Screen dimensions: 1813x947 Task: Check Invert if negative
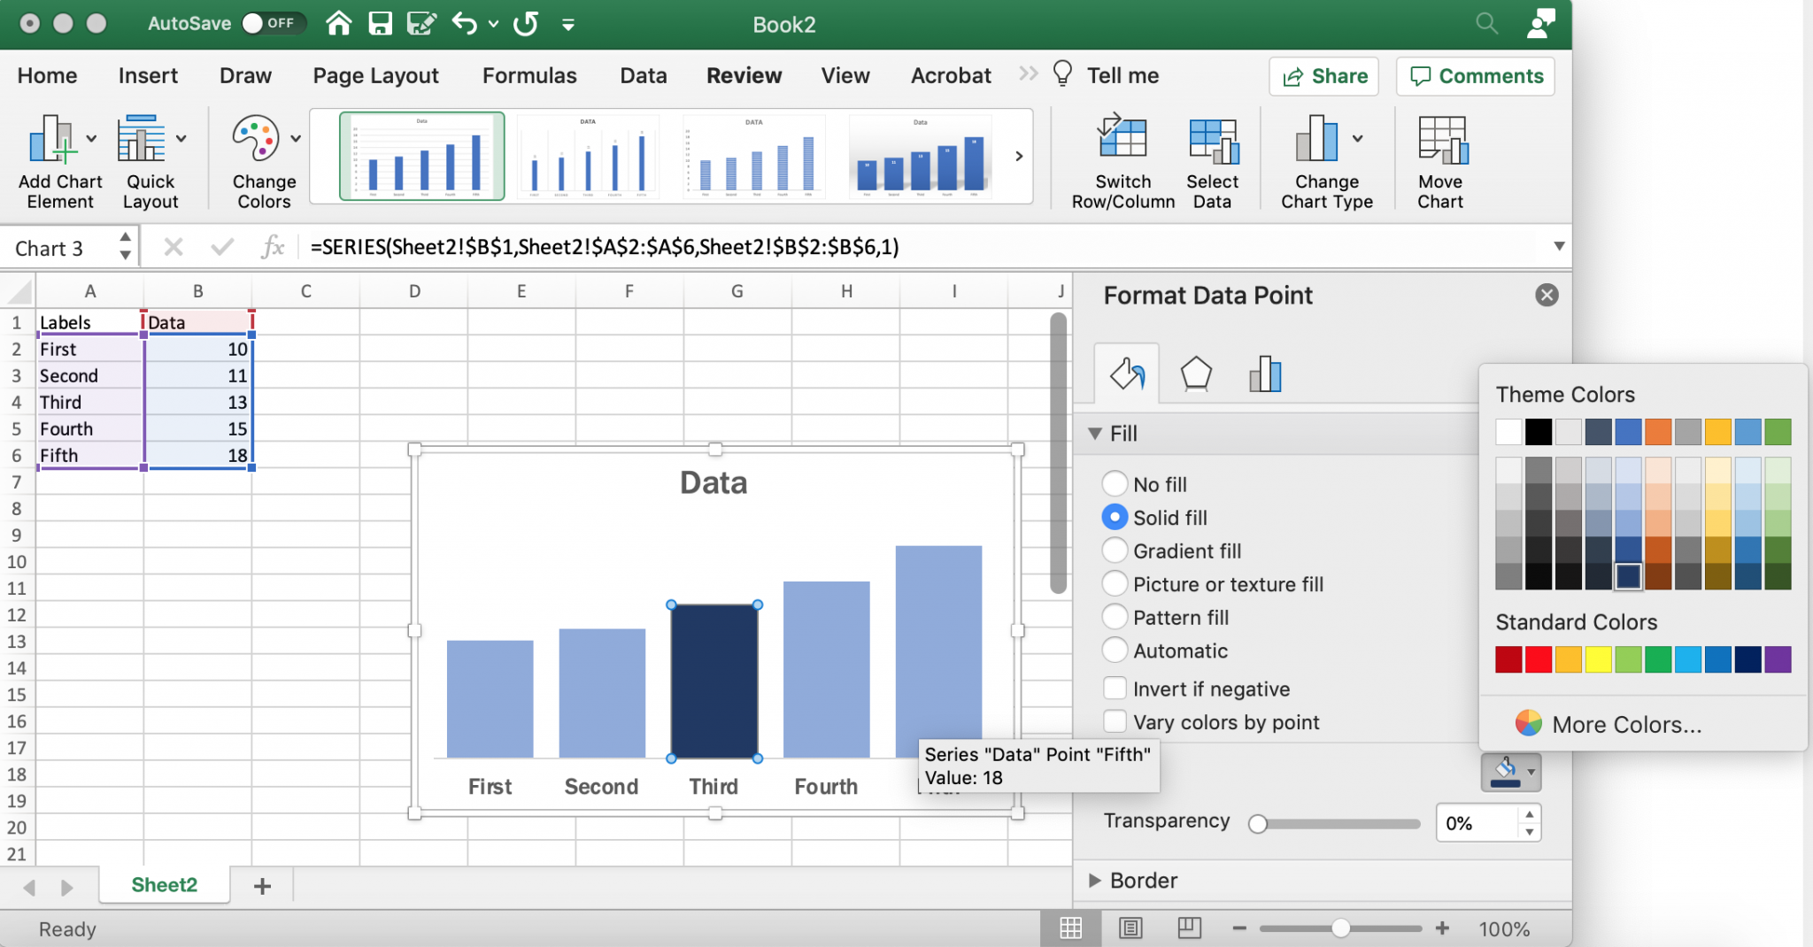(1115, 688)
